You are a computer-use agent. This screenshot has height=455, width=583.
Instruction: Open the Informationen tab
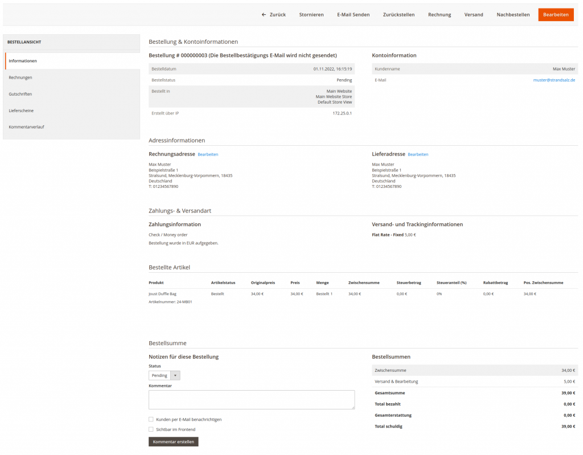23,61
